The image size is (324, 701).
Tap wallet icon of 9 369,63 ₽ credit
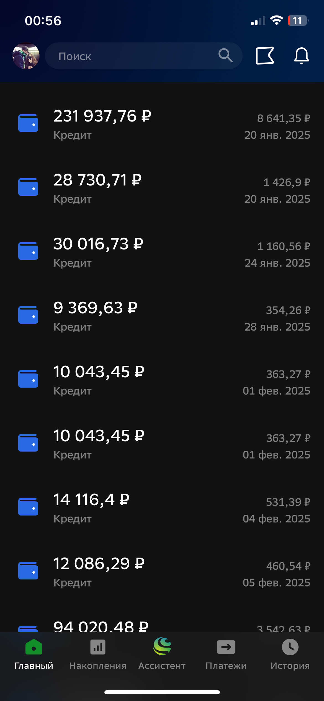(x=28, y=315)
